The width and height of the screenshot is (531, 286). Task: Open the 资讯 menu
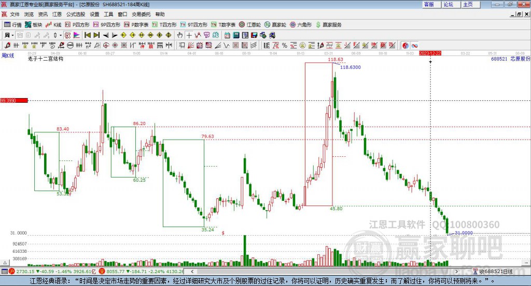click(x=43, y=14)
